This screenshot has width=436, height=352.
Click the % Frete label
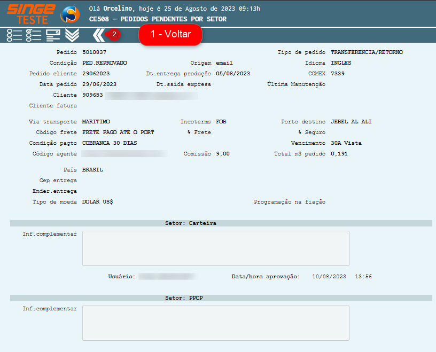199,132
